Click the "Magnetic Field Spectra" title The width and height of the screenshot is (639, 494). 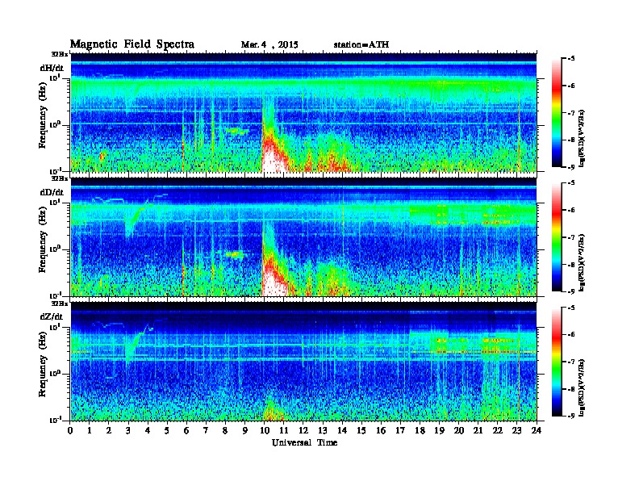132,44
